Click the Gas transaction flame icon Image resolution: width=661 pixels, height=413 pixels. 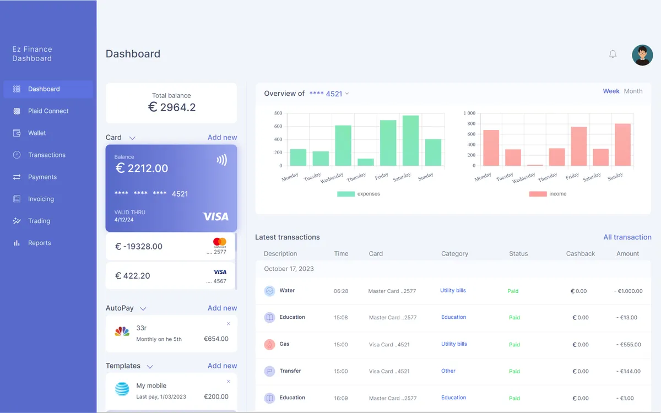tap(269, 344)
